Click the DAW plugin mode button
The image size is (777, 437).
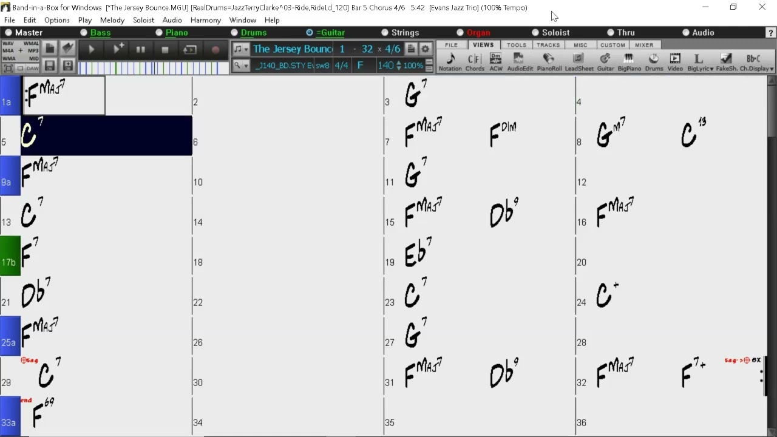(33, 68)
